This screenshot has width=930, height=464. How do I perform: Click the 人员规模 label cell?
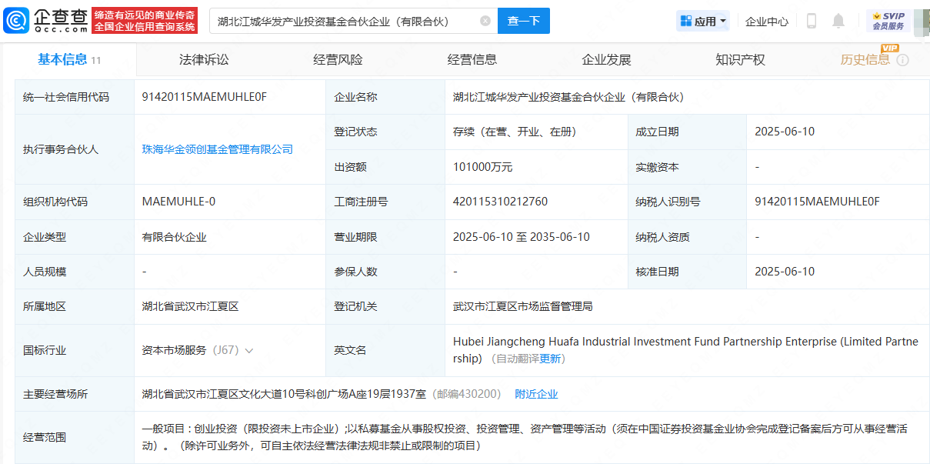(x=75, y=272)
